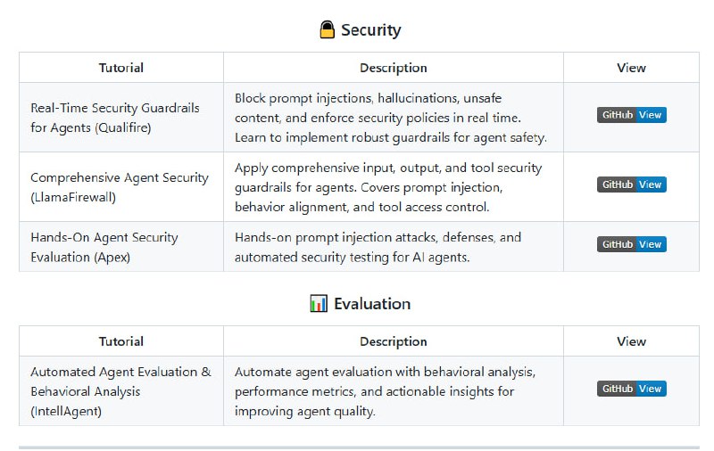Click the Tutorial column header in Security table
This screenshot has width=714, height=451.
pyautogui.click(x=121, y=68)
